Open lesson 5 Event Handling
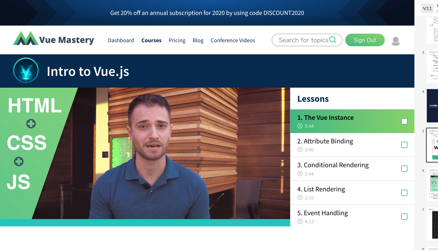Image resolution: width=438 pixels, height=250 pixels. [352, 216]
